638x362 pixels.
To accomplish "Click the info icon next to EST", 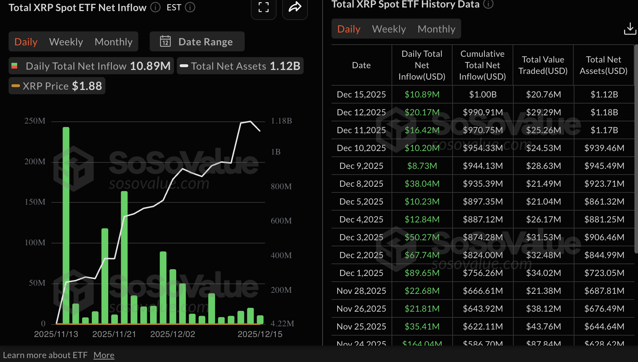I will (190, 7).
